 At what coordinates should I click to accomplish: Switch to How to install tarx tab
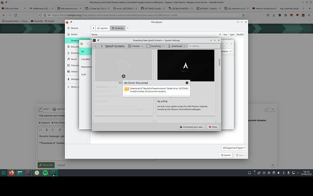pos(264,8)
